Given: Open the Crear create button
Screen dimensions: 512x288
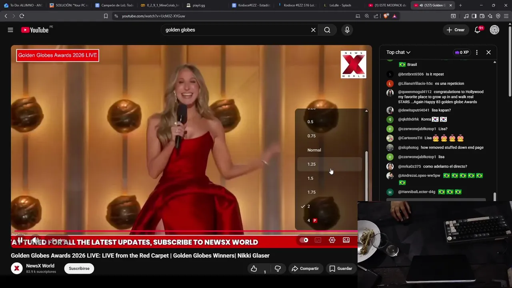Looking at the screenshot, I should click(456, 30).
